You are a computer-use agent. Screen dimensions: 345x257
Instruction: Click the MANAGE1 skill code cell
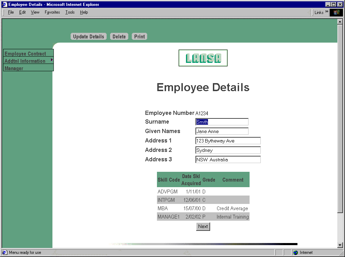coord(168,217)
